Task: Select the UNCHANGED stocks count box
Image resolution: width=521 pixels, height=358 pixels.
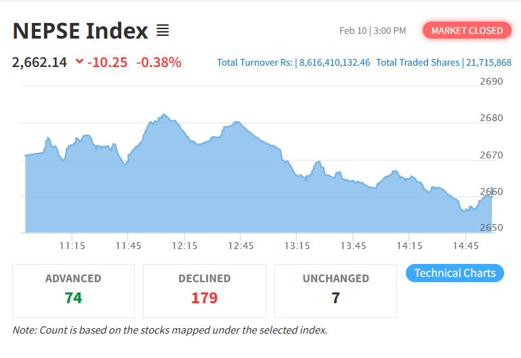Action: (335, 290)
